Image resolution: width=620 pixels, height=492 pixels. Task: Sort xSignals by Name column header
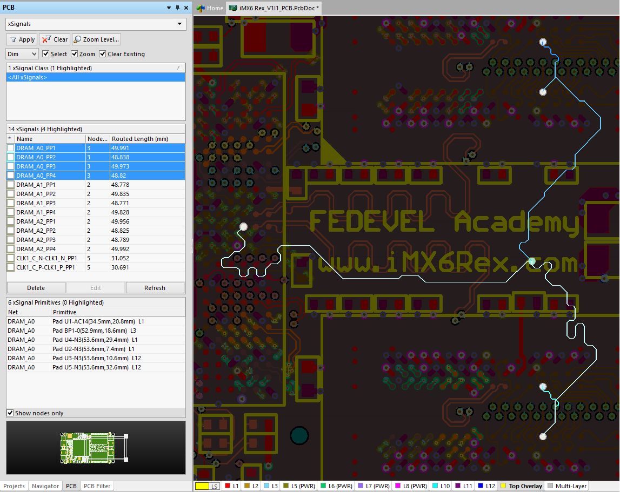50,139
